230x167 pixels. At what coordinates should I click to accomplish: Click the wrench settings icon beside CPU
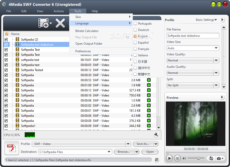pos(156,135)
